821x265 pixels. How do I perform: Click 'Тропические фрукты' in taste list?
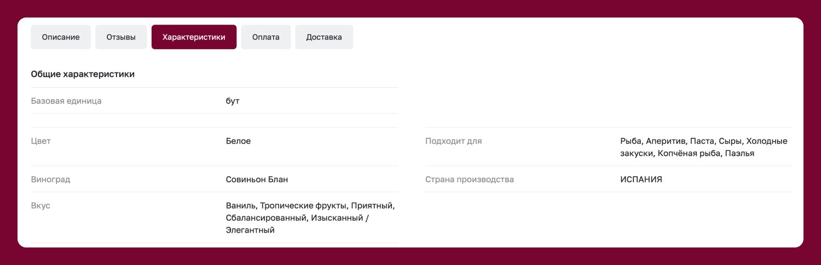304,206
